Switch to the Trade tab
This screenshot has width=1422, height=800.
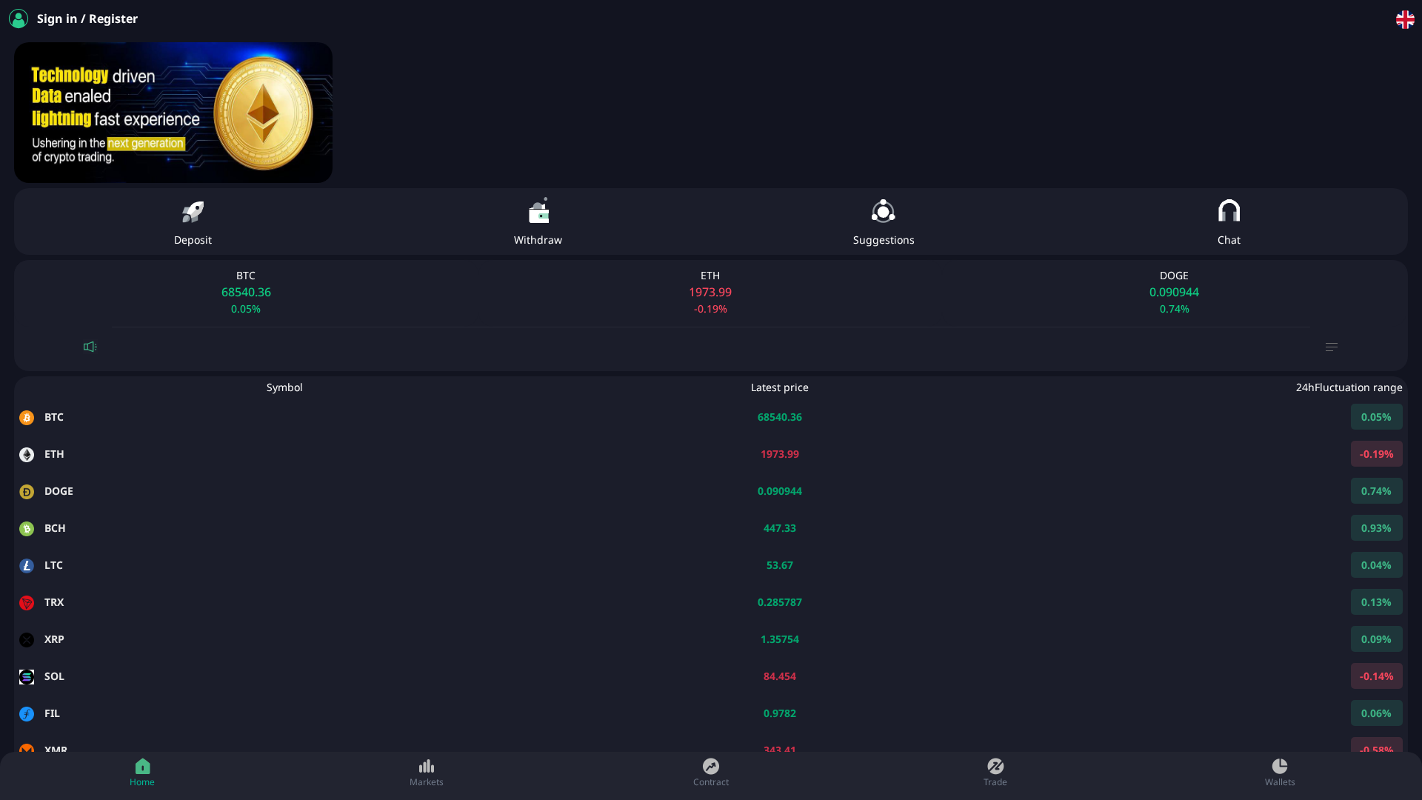(x=995, y=773)
